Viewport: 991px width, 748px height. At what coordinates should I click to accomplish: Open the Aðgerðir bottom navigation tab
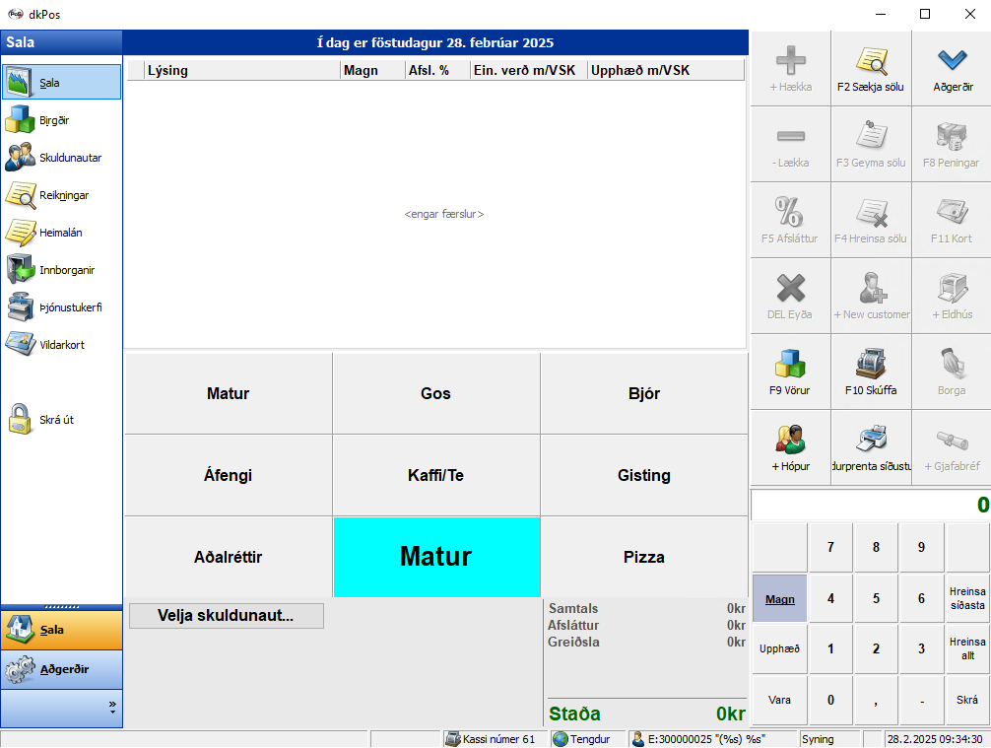(61, 669)
